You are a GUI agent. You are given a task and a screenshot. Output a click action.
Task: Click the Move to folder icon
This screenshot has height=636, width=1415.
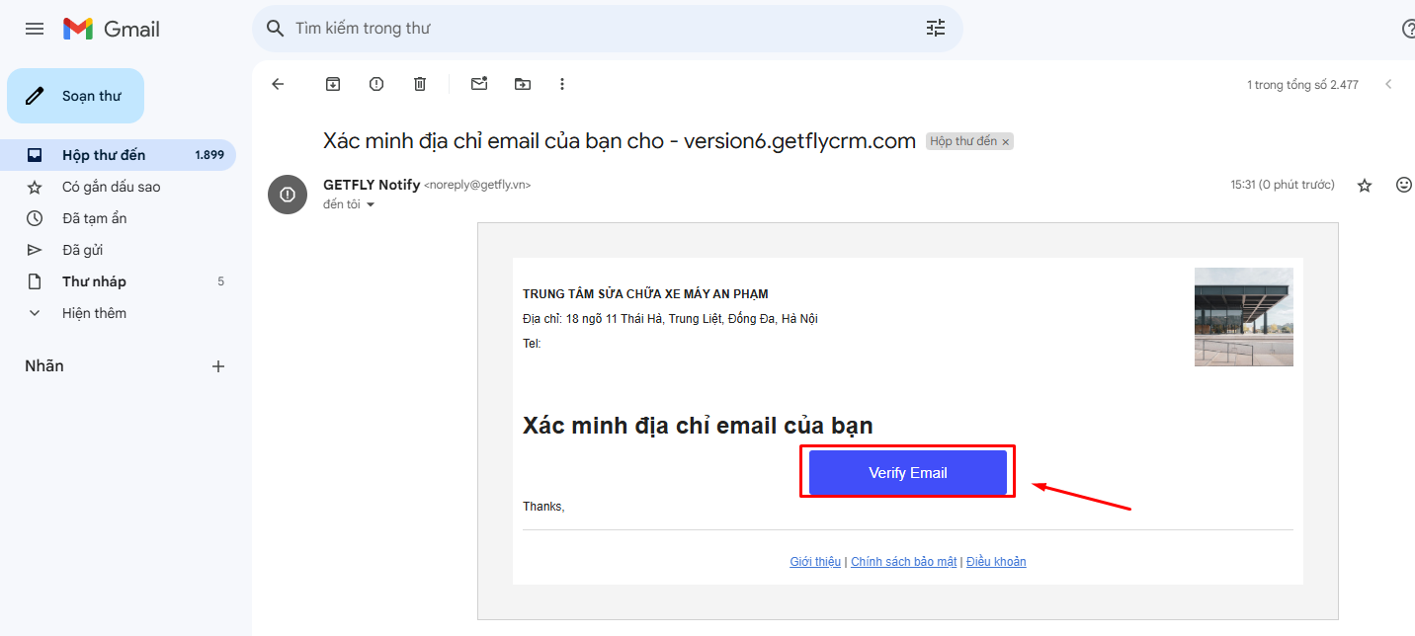coord(523,84)
